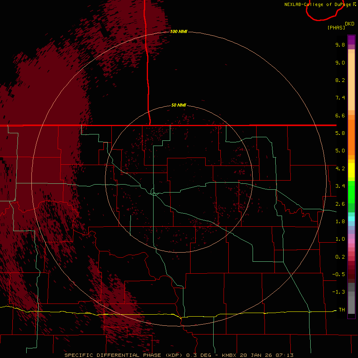
Task: Click the 07:13 time stamp in the caption
Action: (284, 355)
